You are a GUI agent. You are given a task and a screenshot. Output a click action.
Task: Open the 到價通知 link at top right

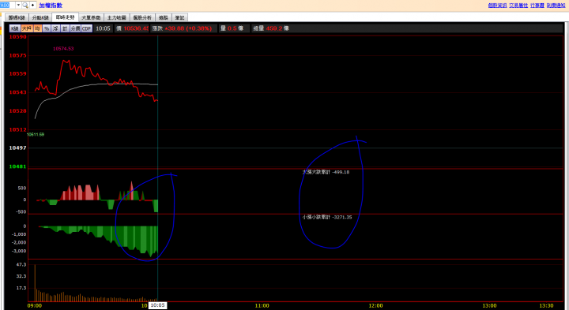pos(556,5)
